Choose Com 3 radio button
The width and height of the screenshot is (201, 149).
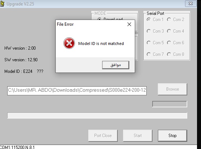tap(155, 31)
